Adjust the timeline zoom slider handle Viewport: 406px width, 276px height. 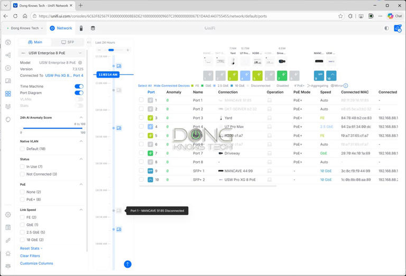coord(111,50)
